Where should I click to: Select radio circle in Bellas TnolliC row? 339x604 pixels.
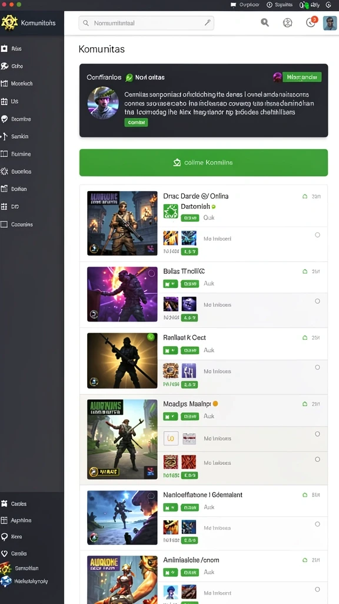[317, 301]
